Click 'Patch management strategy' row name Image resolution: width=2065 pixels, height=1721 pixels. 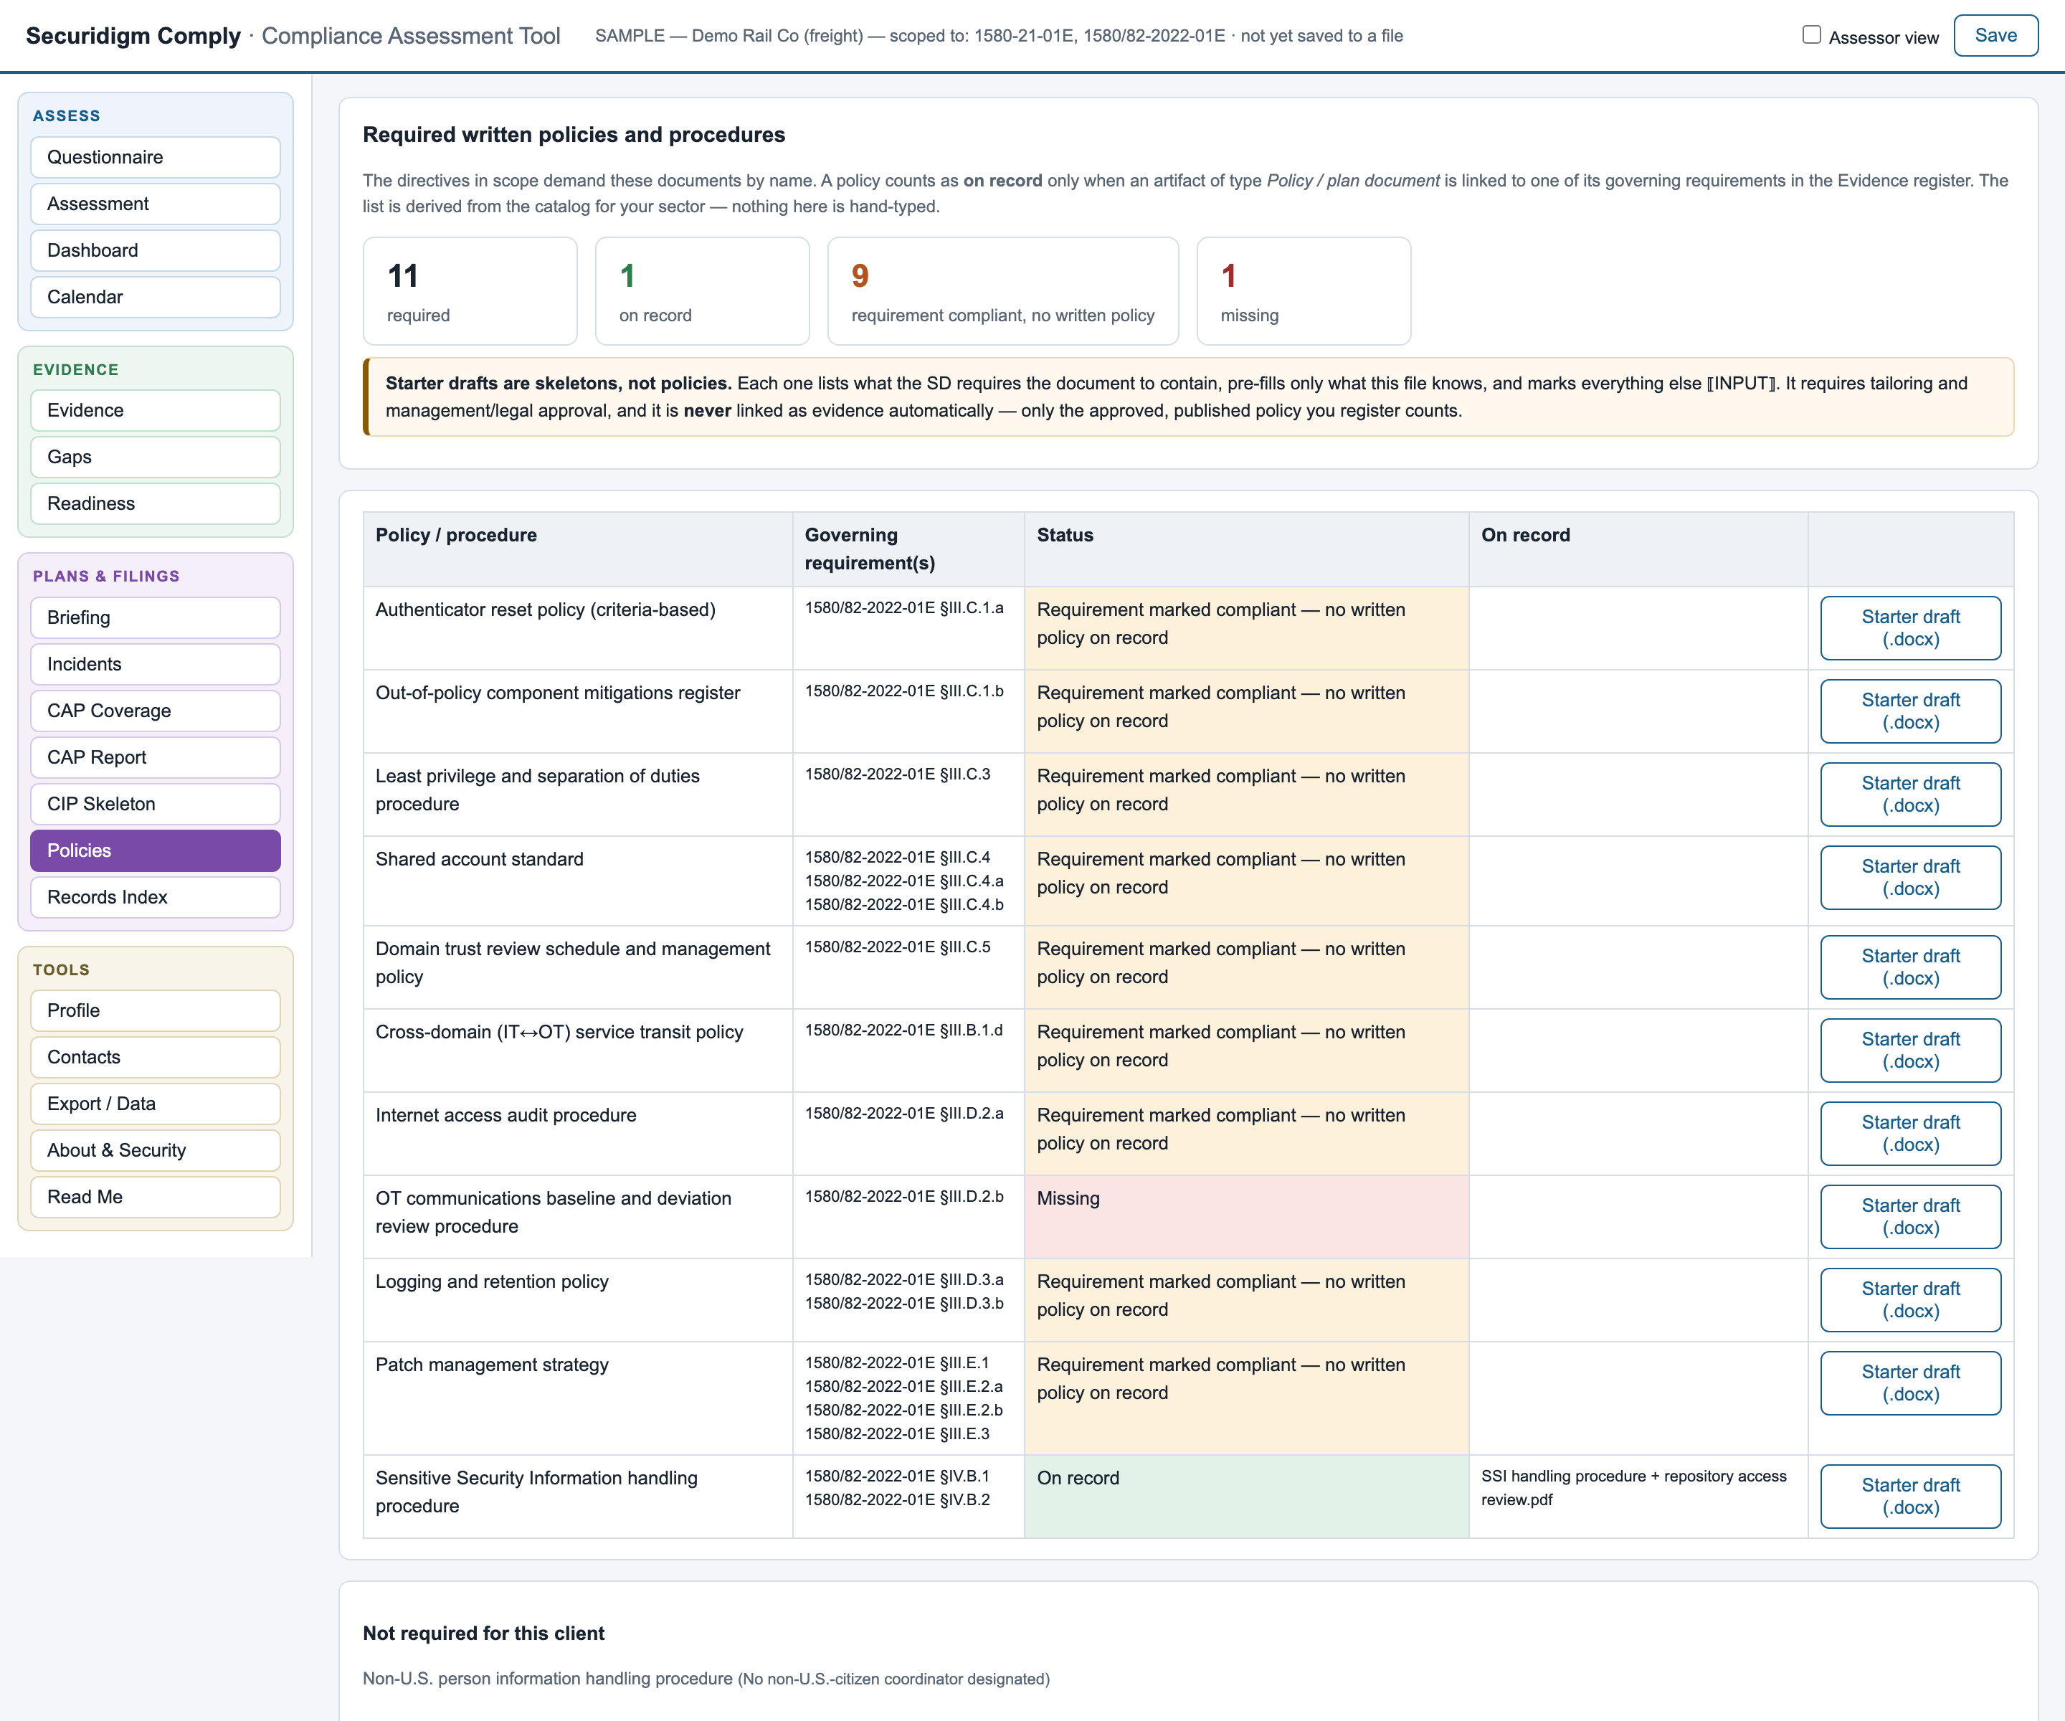(x=492, y=1365)
